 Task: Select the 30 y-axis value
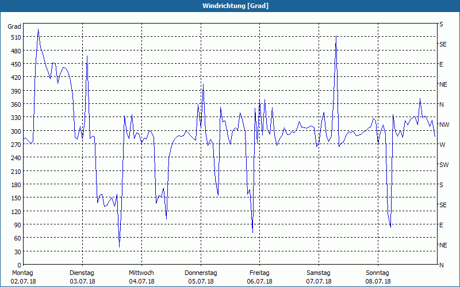18,252
